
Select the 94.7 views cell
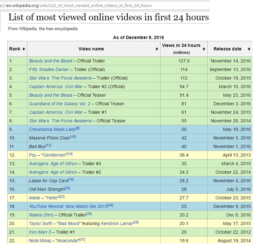[x=184, y=87]
